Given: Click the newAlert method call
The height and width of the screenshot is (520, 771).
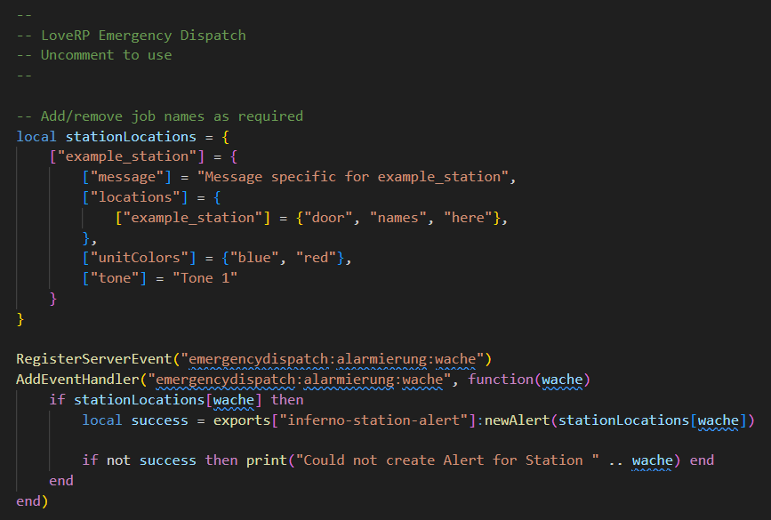Looking at the screenshot, I should pos(517,420).
